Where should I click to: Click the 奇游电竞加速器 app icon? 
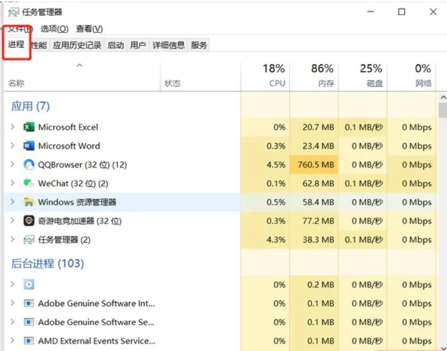[29, 221]
